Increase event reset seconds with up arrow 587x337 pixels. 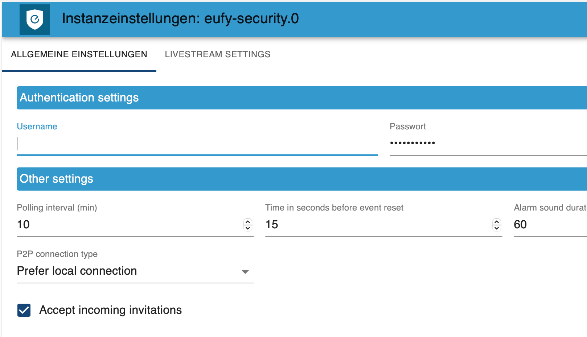point(497,221)
